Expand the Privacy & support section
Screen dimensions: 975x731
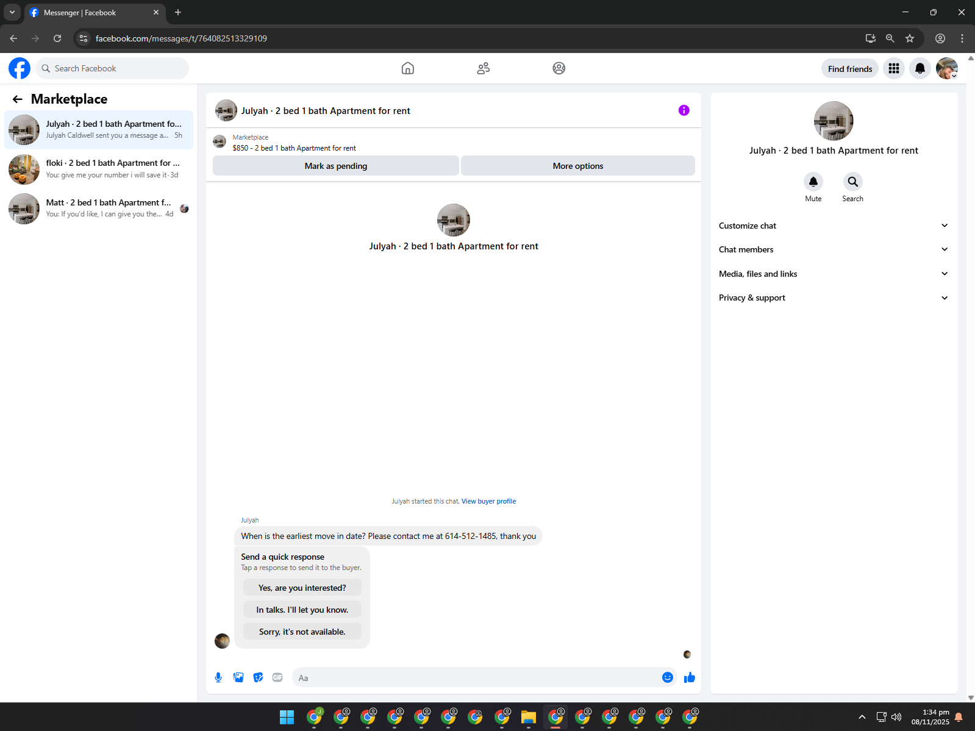(x=834, y=298)
